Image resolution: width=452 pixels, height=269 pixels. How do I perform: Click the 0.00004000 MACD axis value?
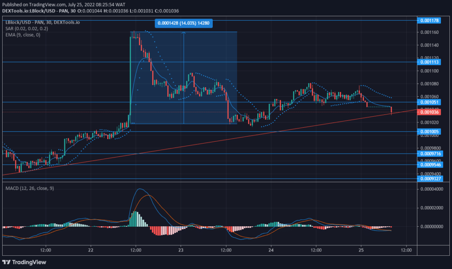tap(432, 189)
